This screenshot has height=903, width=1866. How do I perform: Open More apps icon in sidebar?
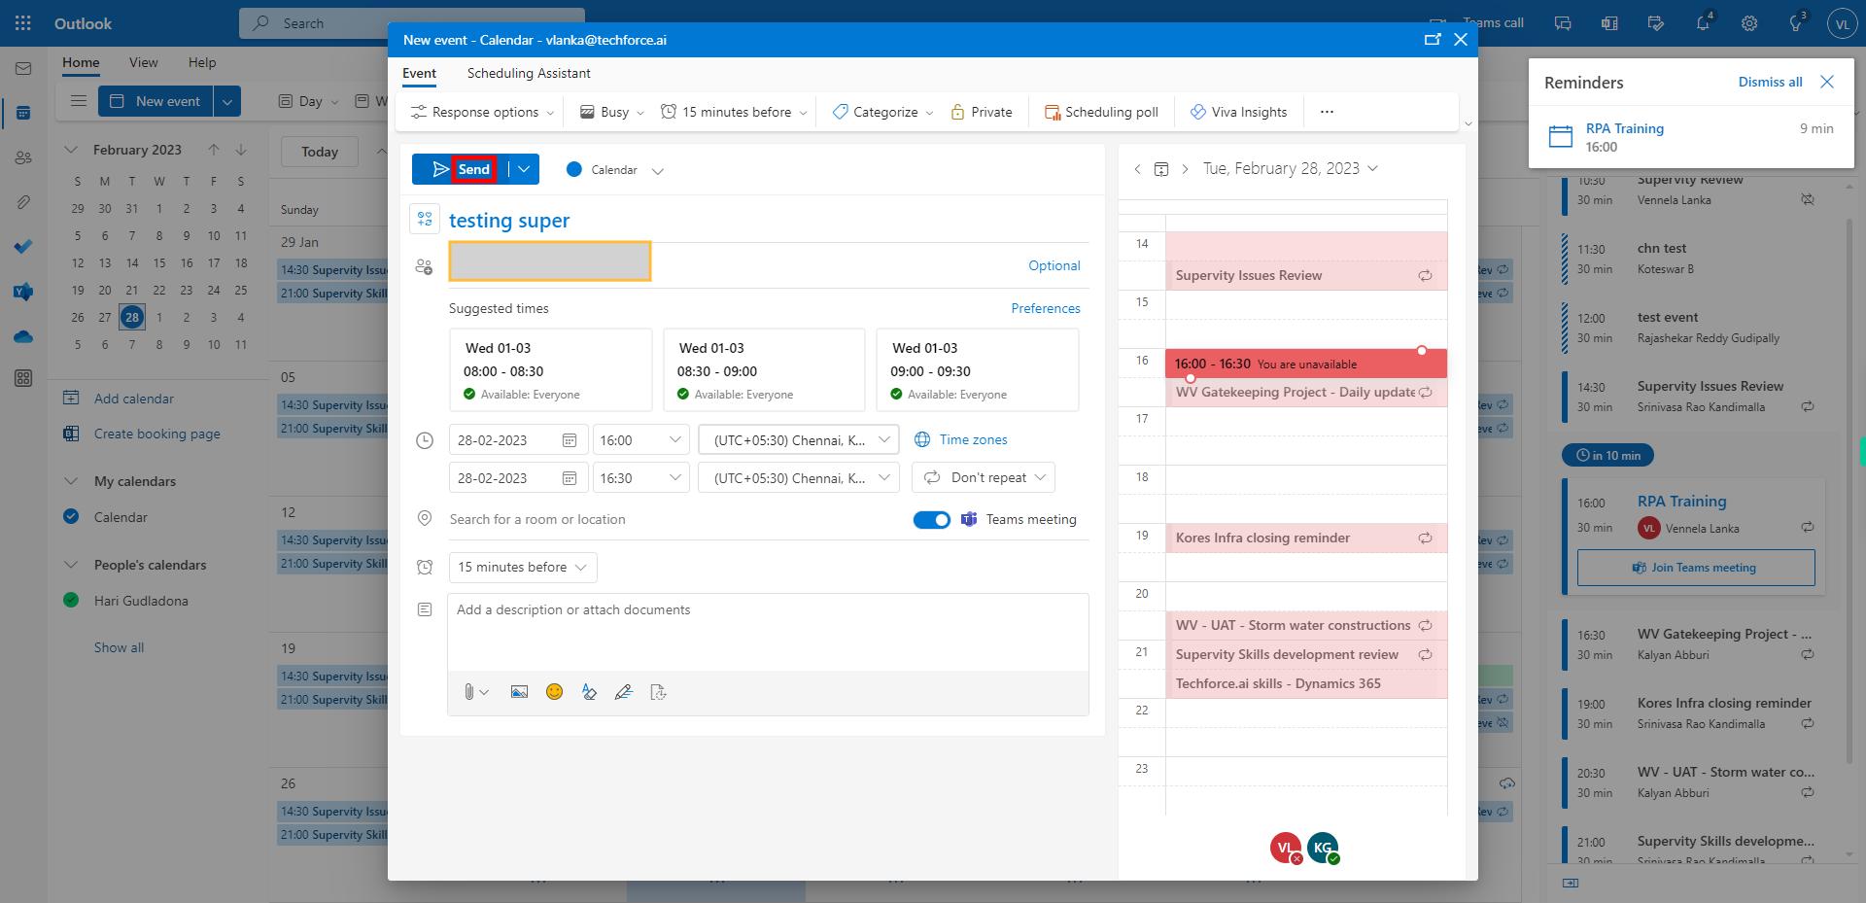(x=23, y=378)
